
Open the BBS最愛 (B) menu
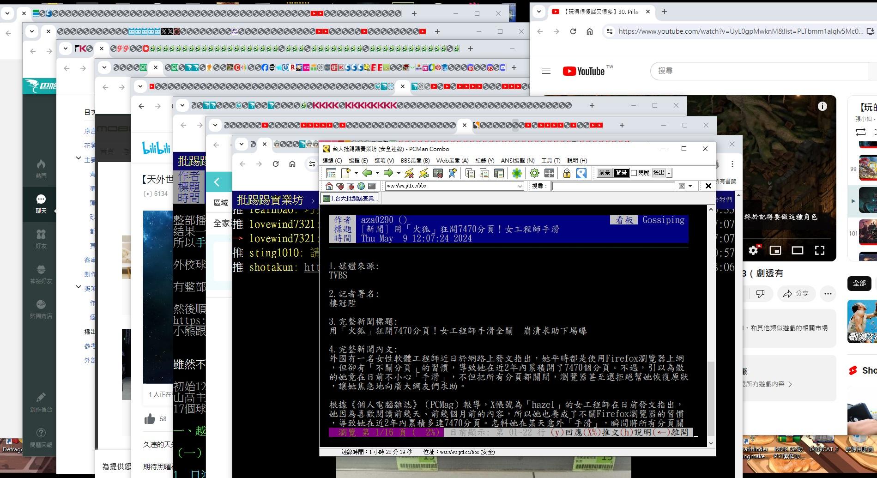point(415,161)
